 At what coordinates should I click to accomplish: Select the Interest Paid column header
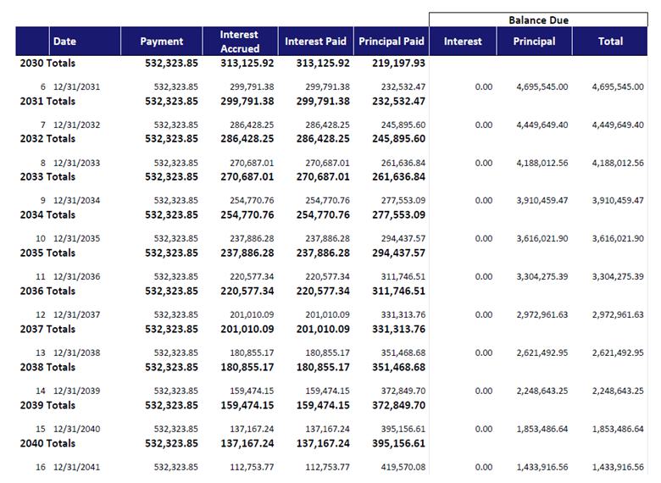click(x=315, y=42)
